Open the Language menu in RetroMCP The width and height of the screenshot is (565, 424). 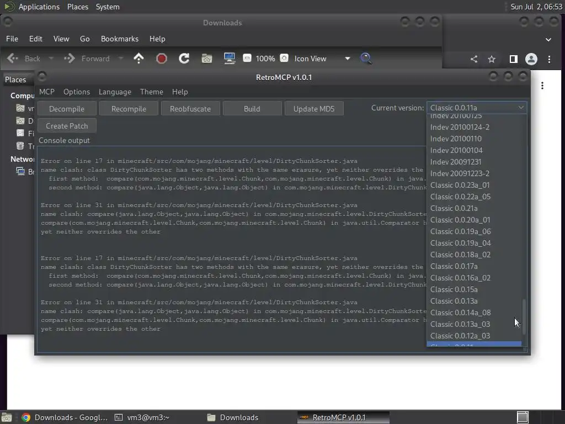coord(115,92)
